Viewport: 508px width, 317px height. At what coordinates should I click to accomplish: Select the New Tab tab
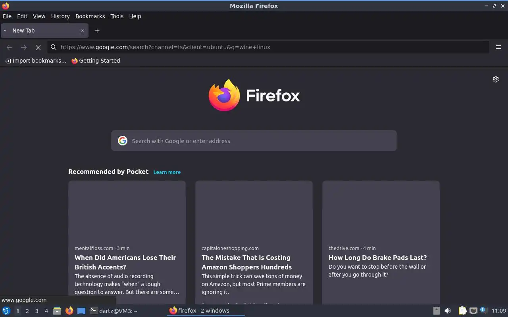[44, 31]
